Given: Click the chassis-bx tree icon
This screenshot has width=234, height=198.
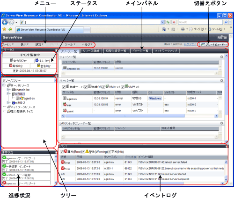Looking at the screenshot, I should coord(13,90).
